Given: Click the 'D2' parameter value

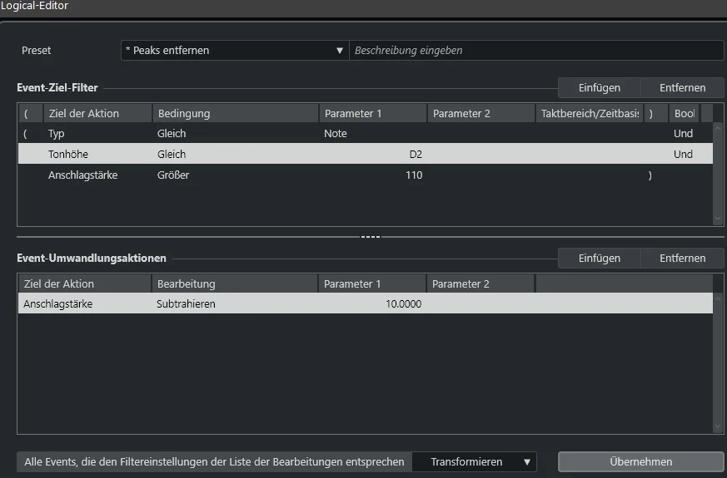Looking at the screenshot, I should point(416,154).
